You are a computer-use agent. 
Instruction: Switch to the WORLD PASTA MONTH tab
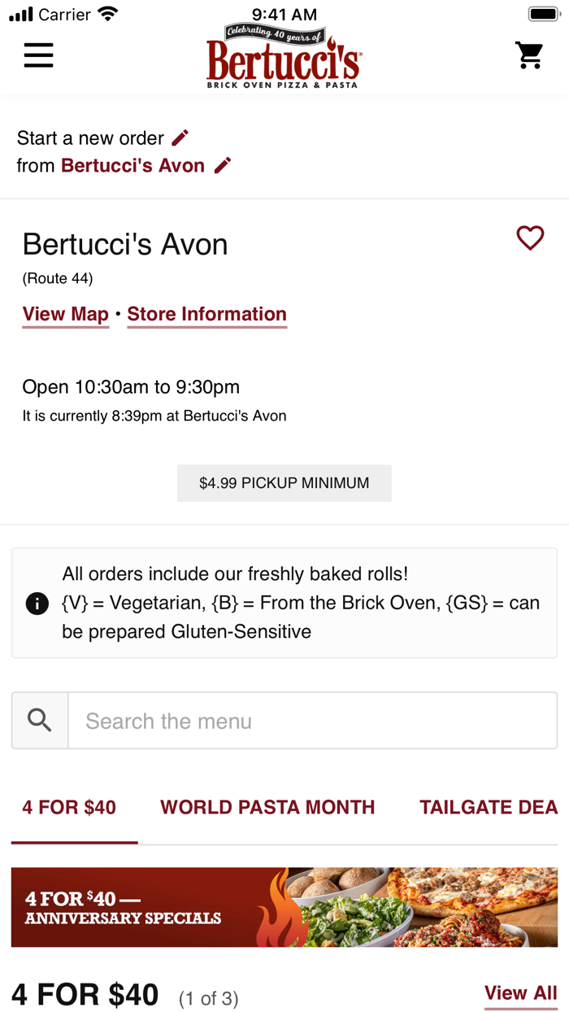(x=267, y=806)
